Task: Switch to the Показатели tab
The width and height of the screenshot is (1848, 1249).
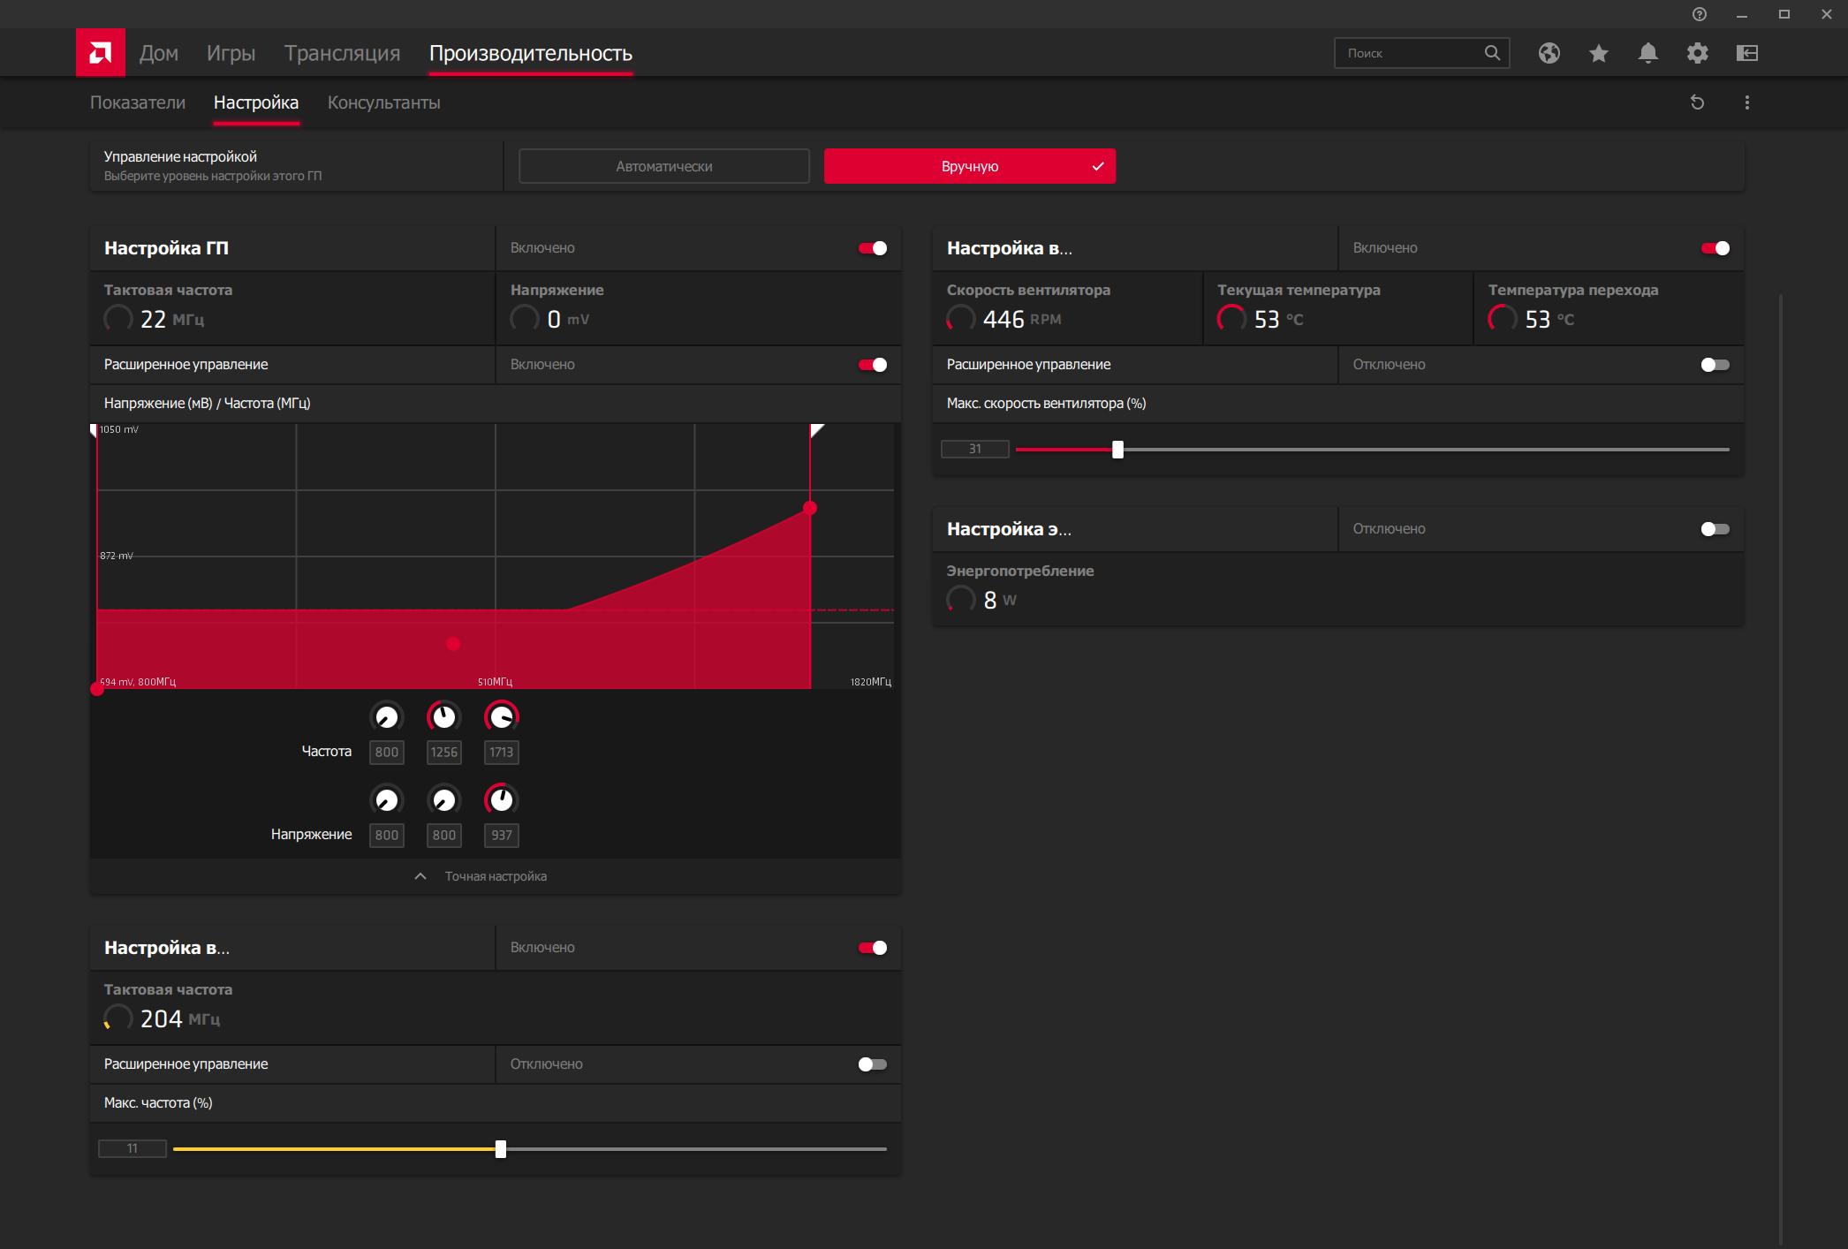Action: click(138, 102)
